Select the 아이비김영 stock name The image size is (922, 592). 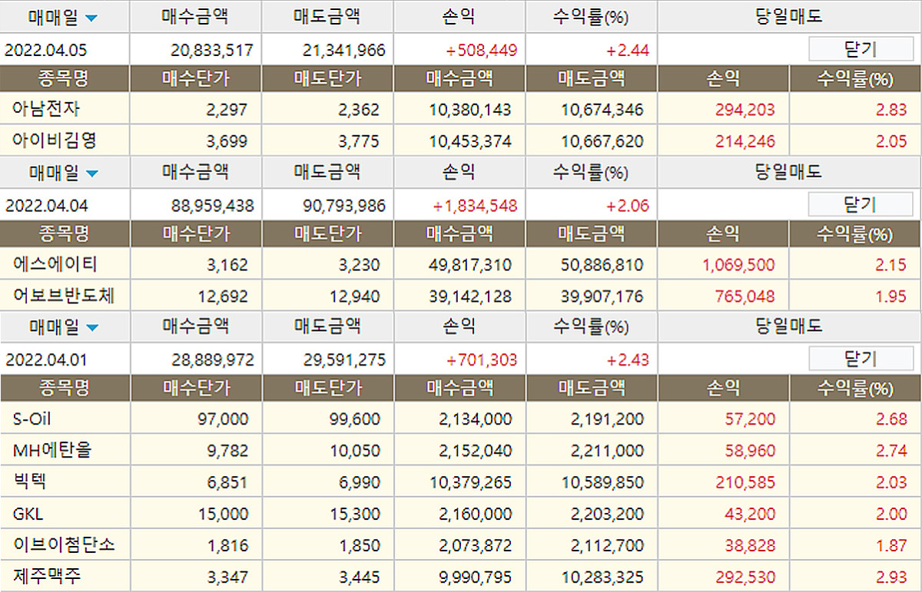tap(54, 141)
